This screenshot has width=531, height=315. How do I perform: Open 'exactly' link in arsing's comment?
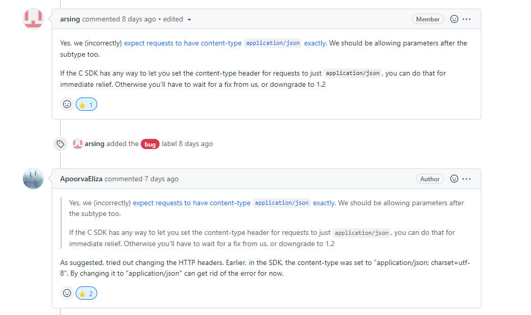[x=315, y=43]
